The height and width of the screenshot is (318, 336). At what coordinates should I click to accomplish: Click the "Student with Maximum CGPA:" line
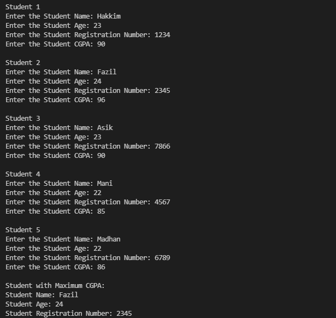(55, 286)
